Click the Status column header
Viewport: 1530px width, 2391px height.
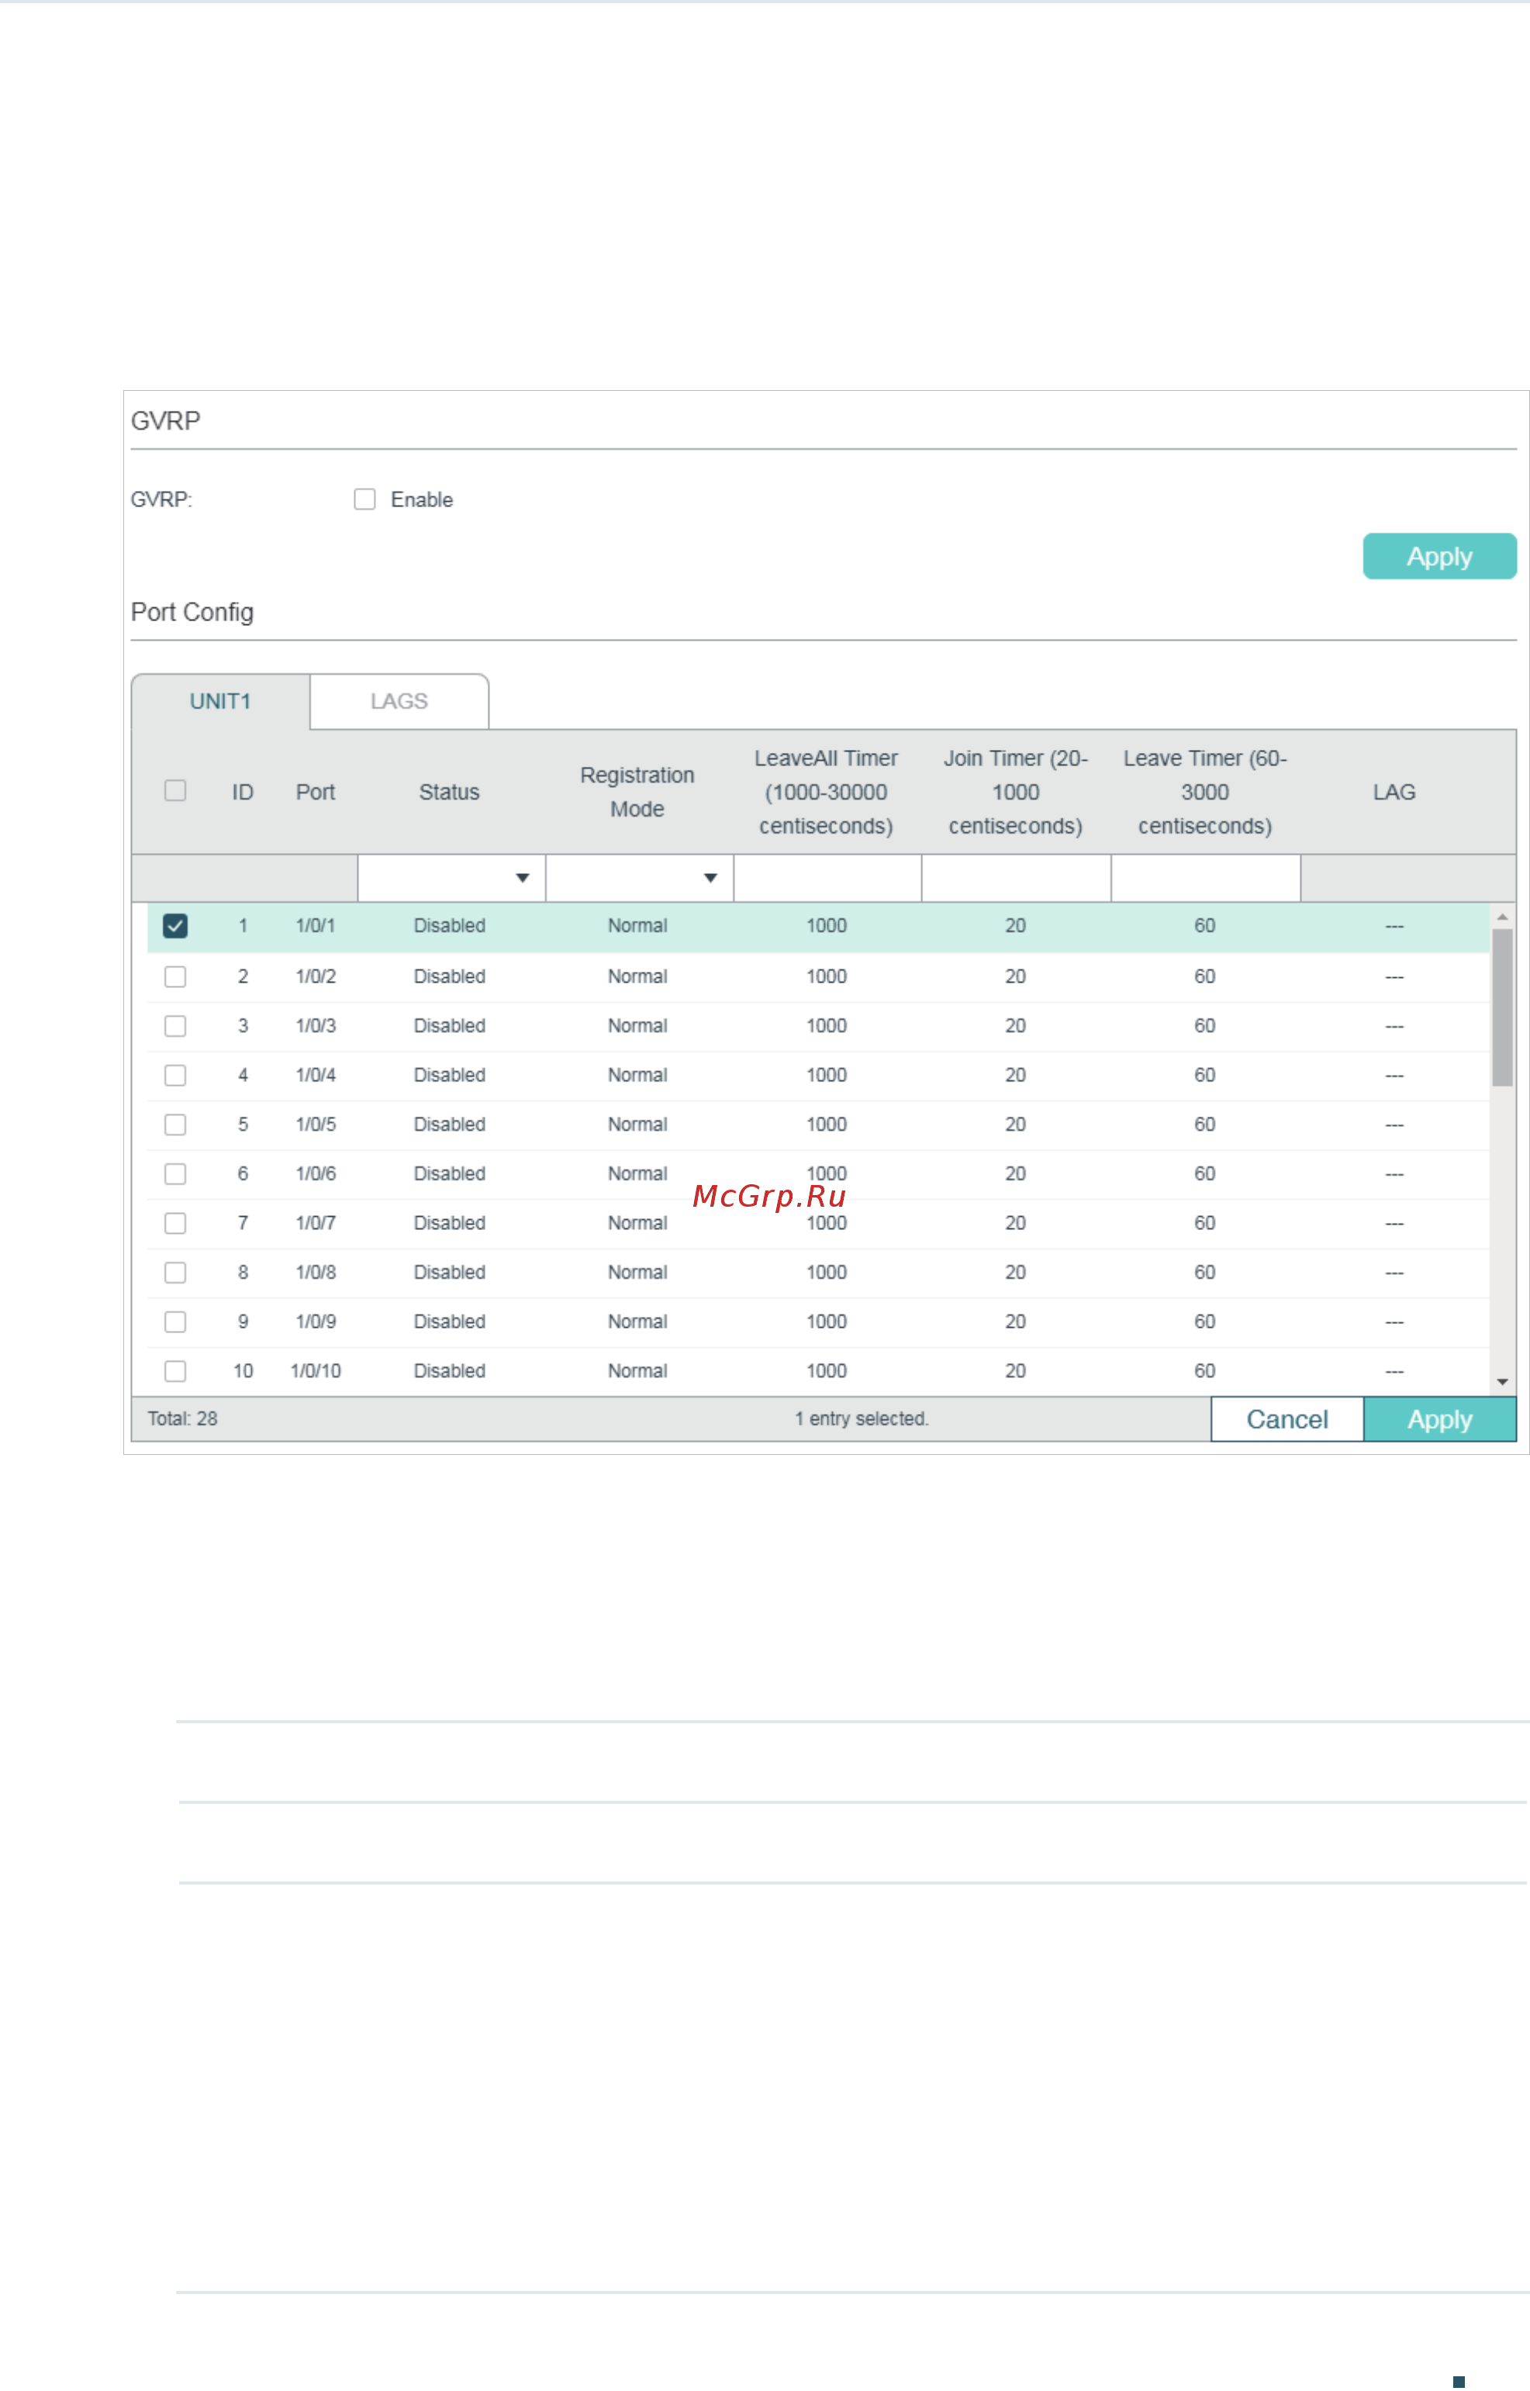coord(449,792)
